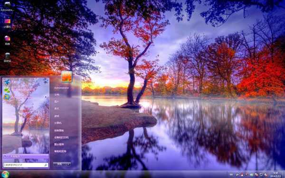The height and width of the screenshot is (178, 285).
Task: Open 游戏 from the Start menu
Action: point(57,116)
